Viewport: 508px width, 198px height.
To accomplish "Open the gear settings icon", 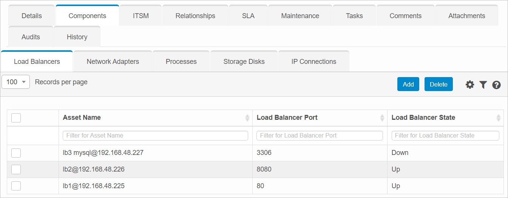I will point(469,85).
